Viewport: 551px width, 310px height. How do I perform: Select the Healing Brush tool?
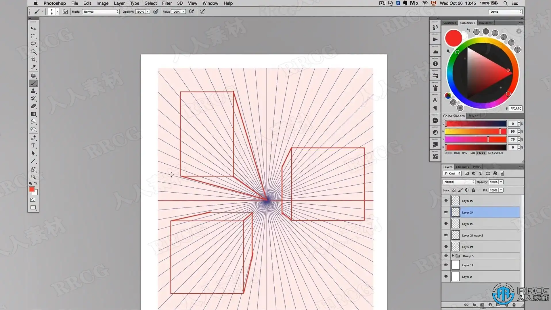[33, 75]
